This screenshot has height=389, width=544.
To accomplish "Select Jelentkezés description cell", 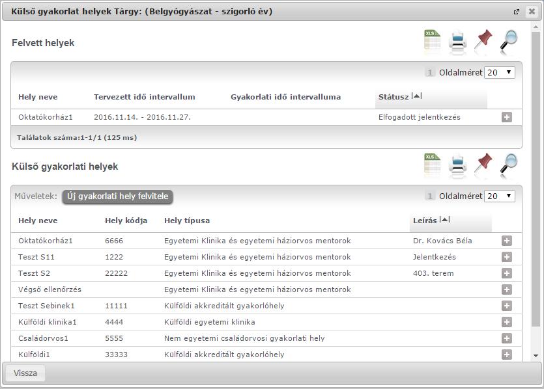I will [x=435, y=257].
